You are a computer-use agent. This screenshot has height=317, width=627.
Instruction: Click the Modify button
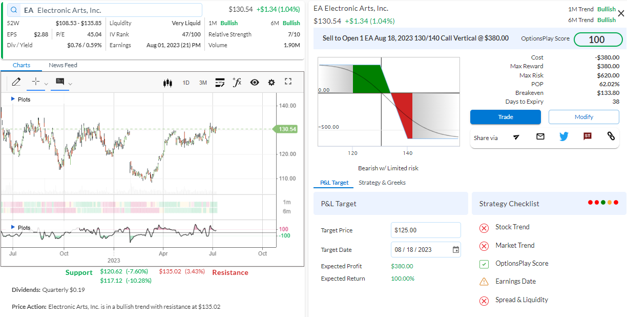pyautogui.click(x=584, y=117)
